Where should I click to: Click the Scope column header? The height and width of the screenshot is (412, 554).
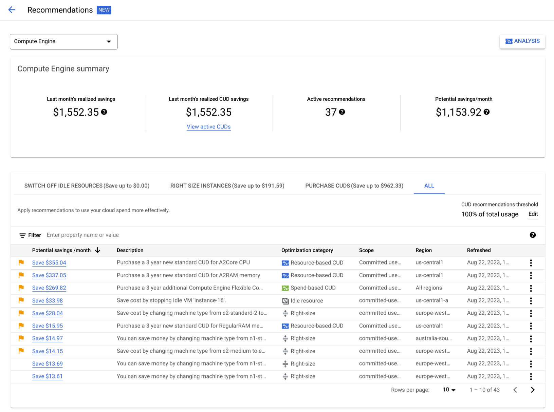366,250
